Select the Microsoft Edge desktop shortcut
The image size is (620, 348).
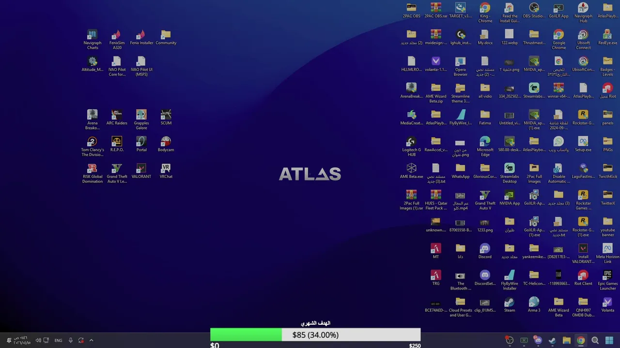click(485, 146)
